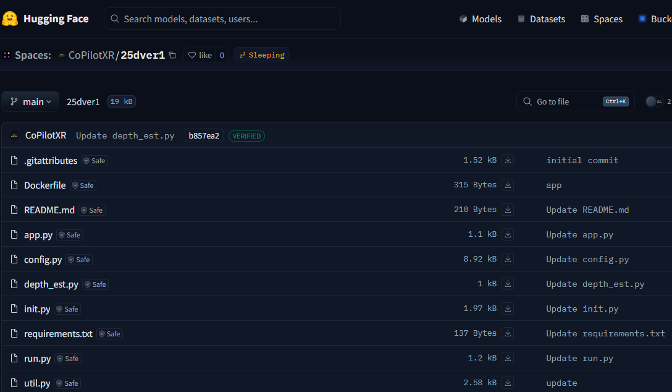Open the CoPilotXR owner link in header
The height and width of the screenshot is (392, 672).
click(x=91, y=55)
